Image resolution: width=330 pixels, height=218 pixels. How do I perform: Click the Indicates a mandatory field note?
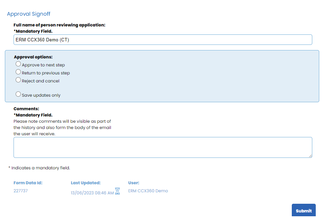click(x=39, y=168)
